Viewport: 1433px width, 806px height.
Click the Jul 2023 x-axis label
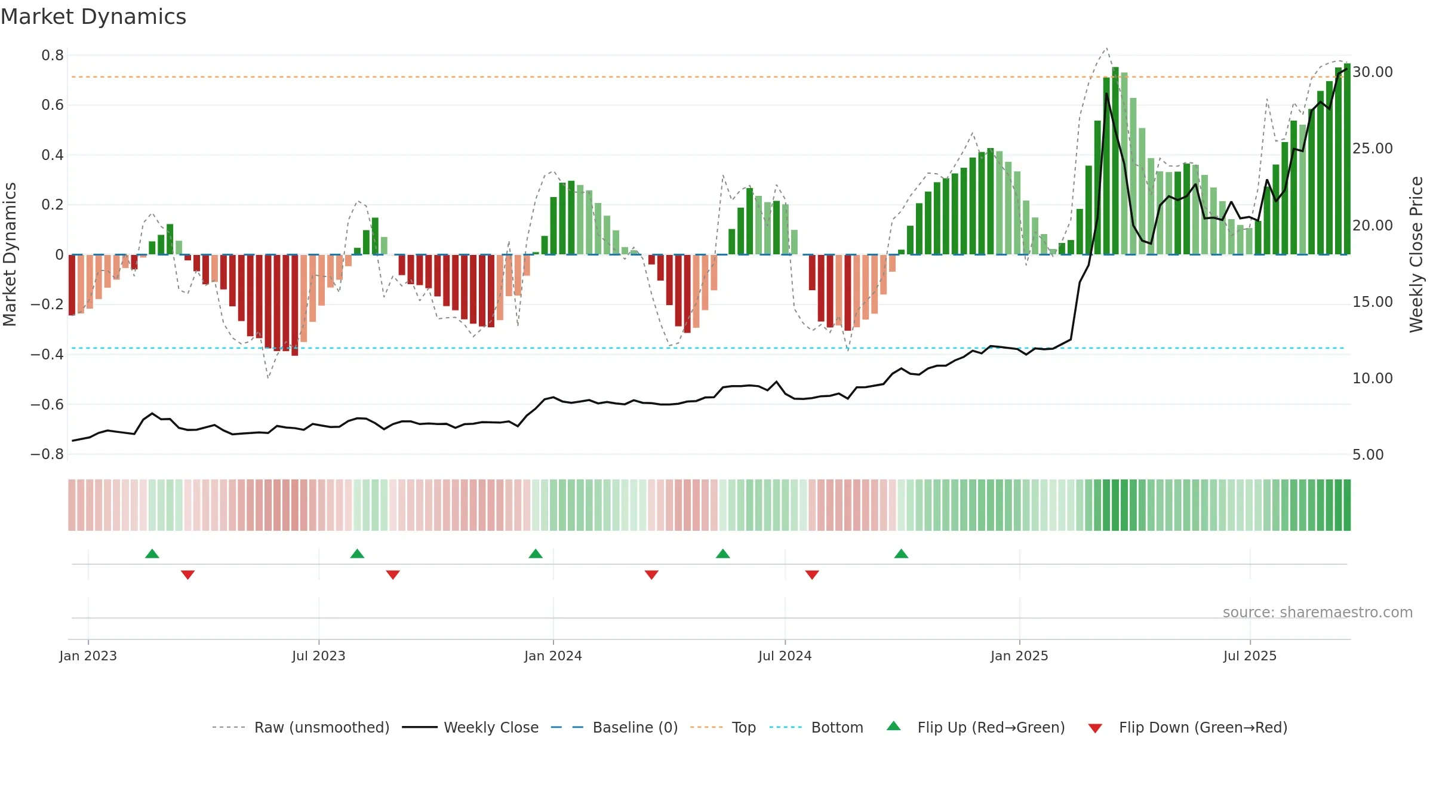(x=319, y=656)
